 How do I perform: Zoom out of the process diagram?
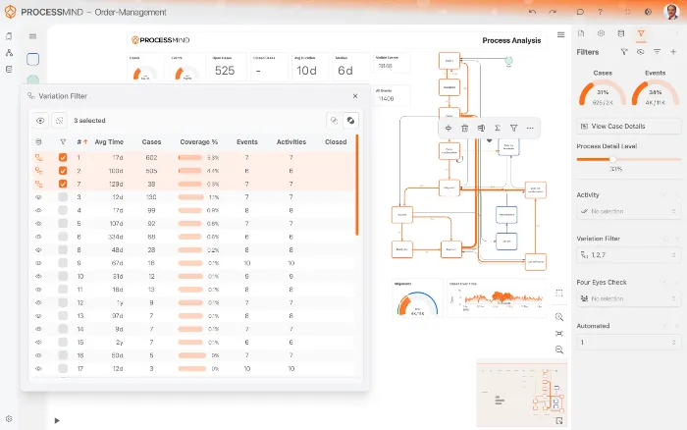tap(558, 349)
